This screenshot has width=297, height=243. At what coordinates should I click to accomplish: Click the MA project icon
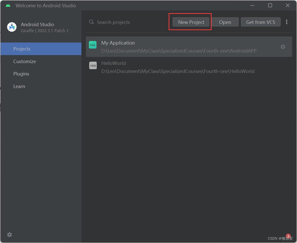(93, 45)
